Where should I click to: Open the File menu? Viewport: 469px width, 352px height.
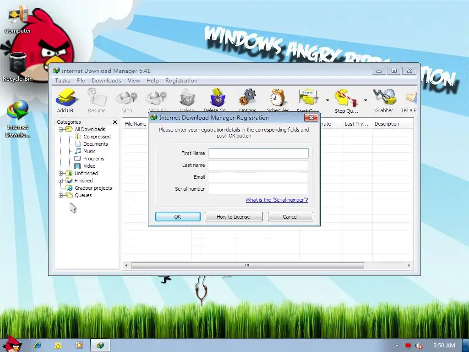(x=81, y=81)
